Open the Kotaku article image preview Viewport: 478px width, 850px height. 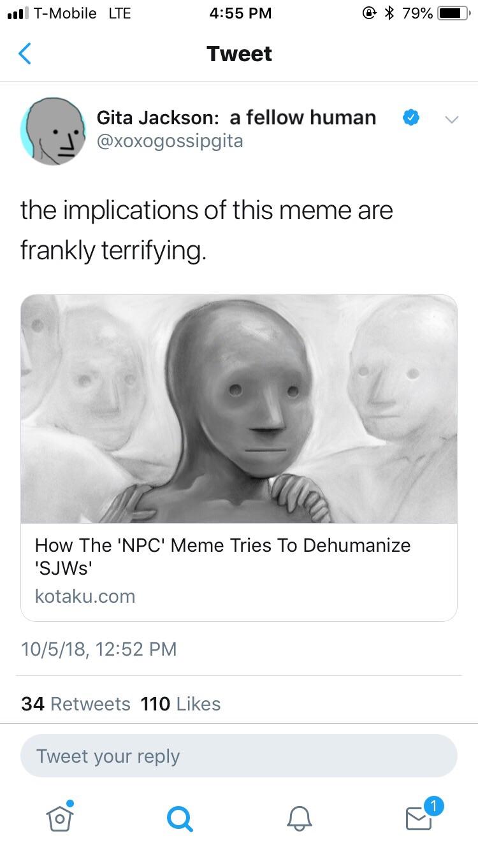pos(239,409)
